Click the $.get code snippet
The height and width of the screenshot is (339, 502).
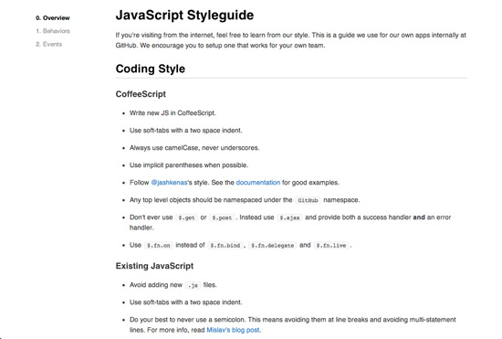point(186,217)
